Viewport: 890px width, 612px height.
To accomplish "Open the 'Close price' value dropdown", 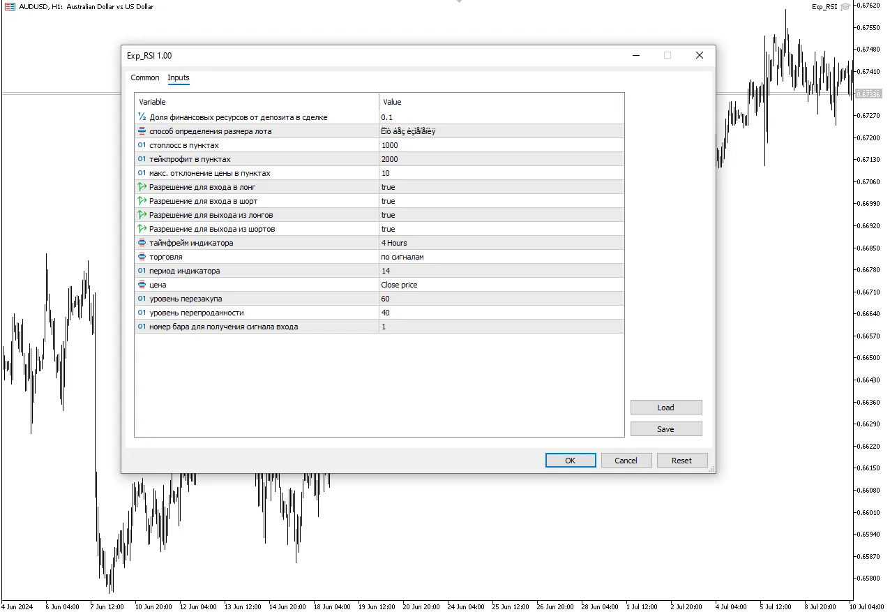I will 399,285.
